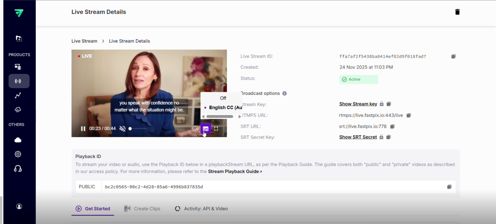Open the captions settings in the video player
This screenshot has height=224, width=496.
pyautogui.click(x=205, y=129)
